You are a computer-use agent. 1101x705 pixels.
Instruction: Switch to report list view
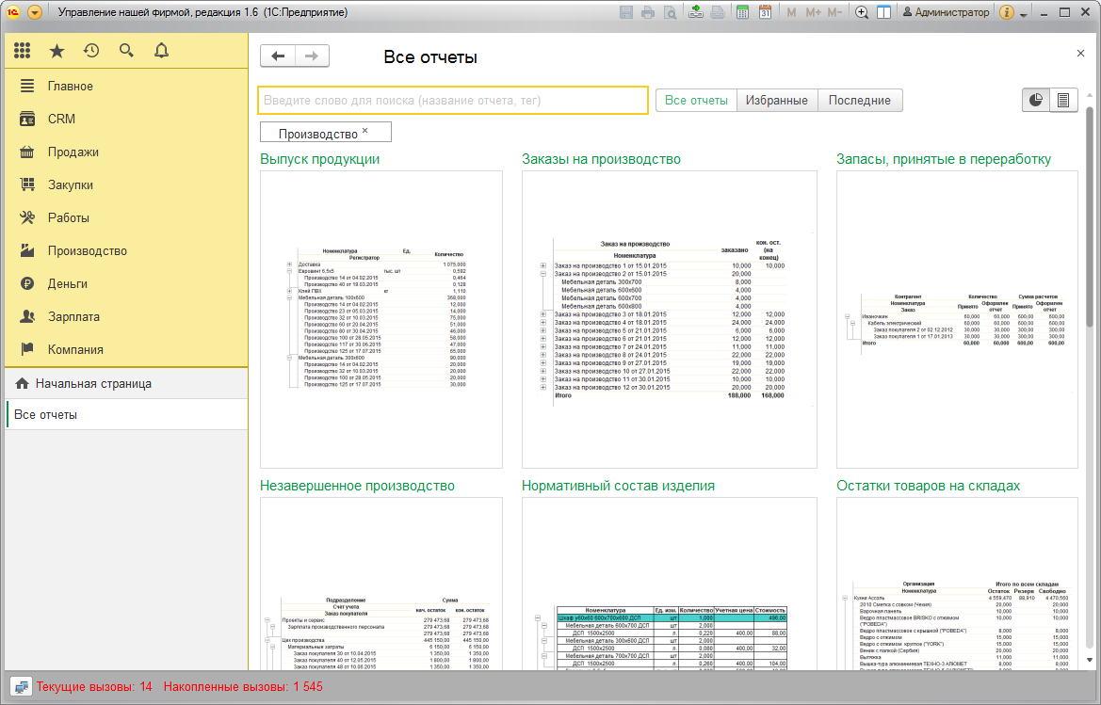point(1063,101)
